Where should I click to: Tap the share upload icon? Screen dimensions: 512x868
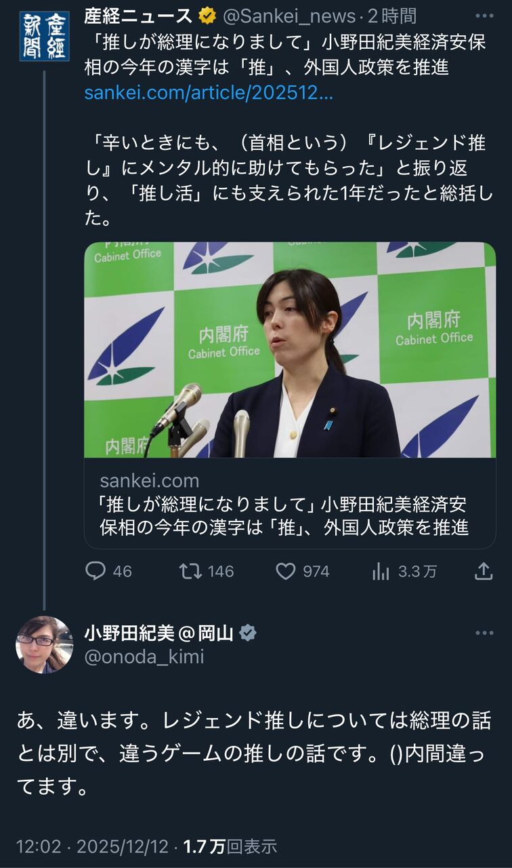[483, 571]
